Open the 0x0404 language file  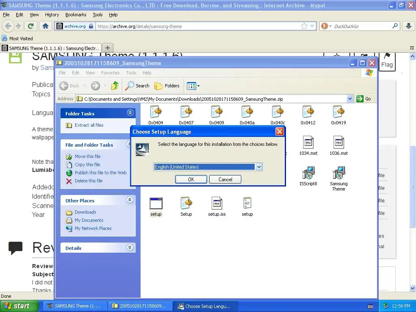click(156, 115)
